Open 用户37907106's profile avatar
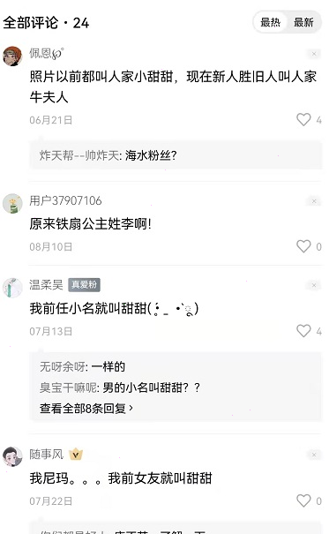 [x=12, y=204]
